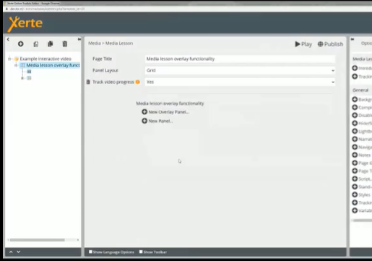Viewport: 372px width, 261px height.
Task: Duplicate the selected page in the tree toolbar
Action: [35, 44]
